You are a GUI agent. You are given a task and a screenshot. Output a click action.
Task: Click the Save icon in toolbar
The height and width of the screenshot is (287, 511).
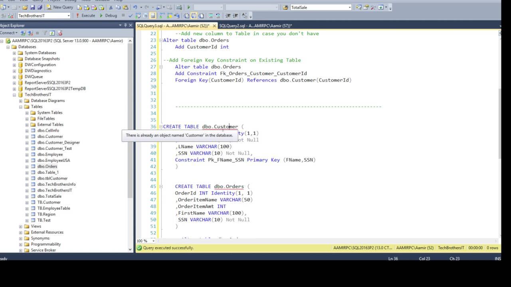coord(33,7)
